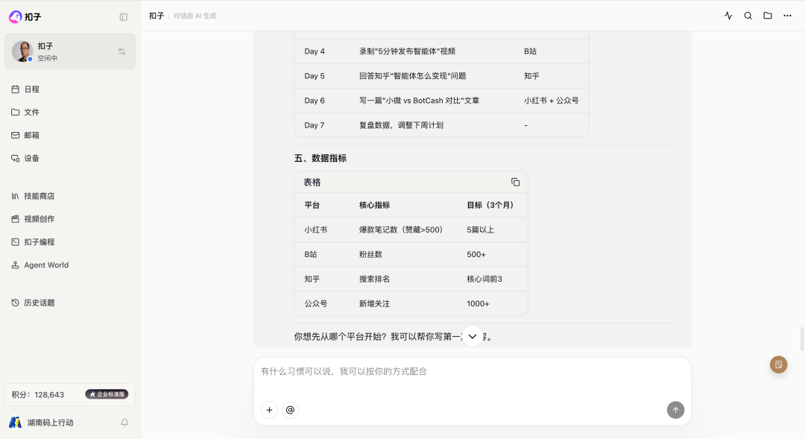
Task: Open the folder icon in header
Action: 768,16
